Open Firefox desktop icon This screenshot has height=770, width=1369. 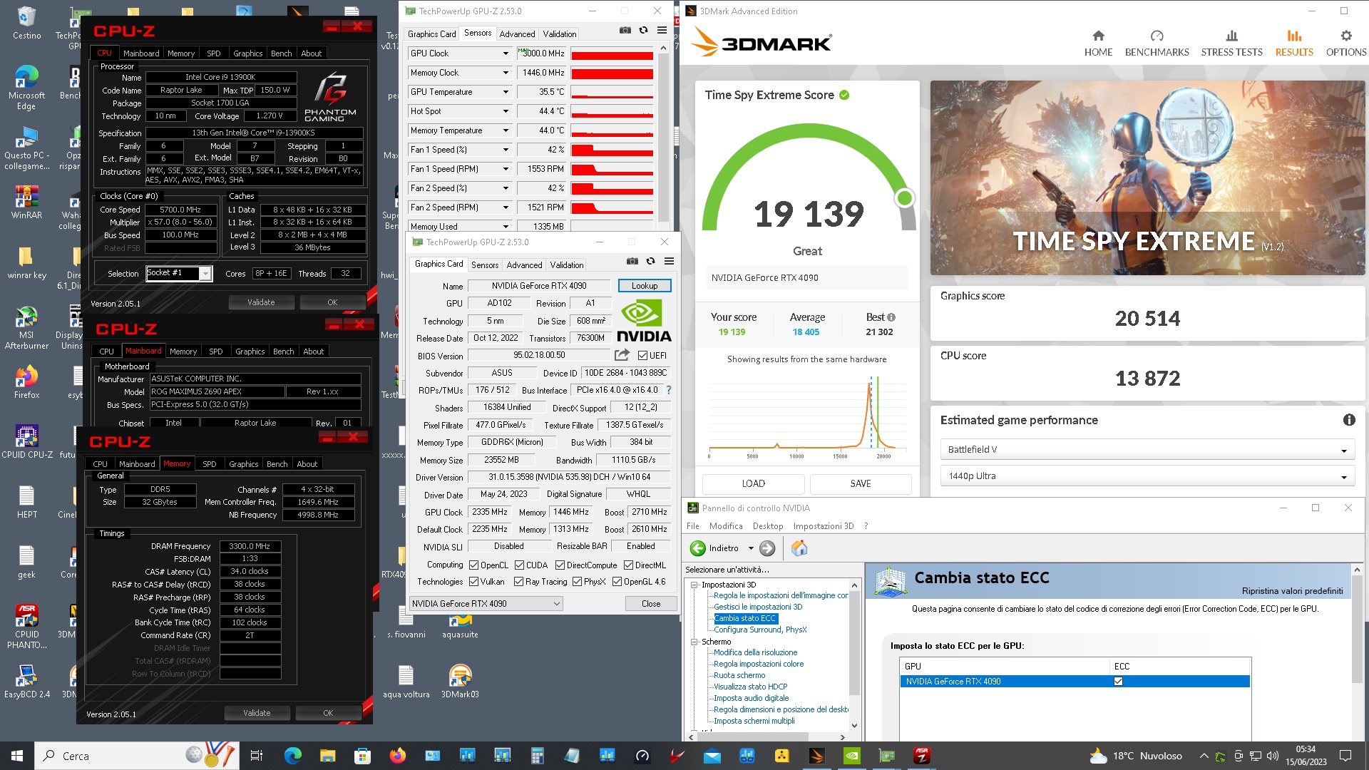click(26, 382)
